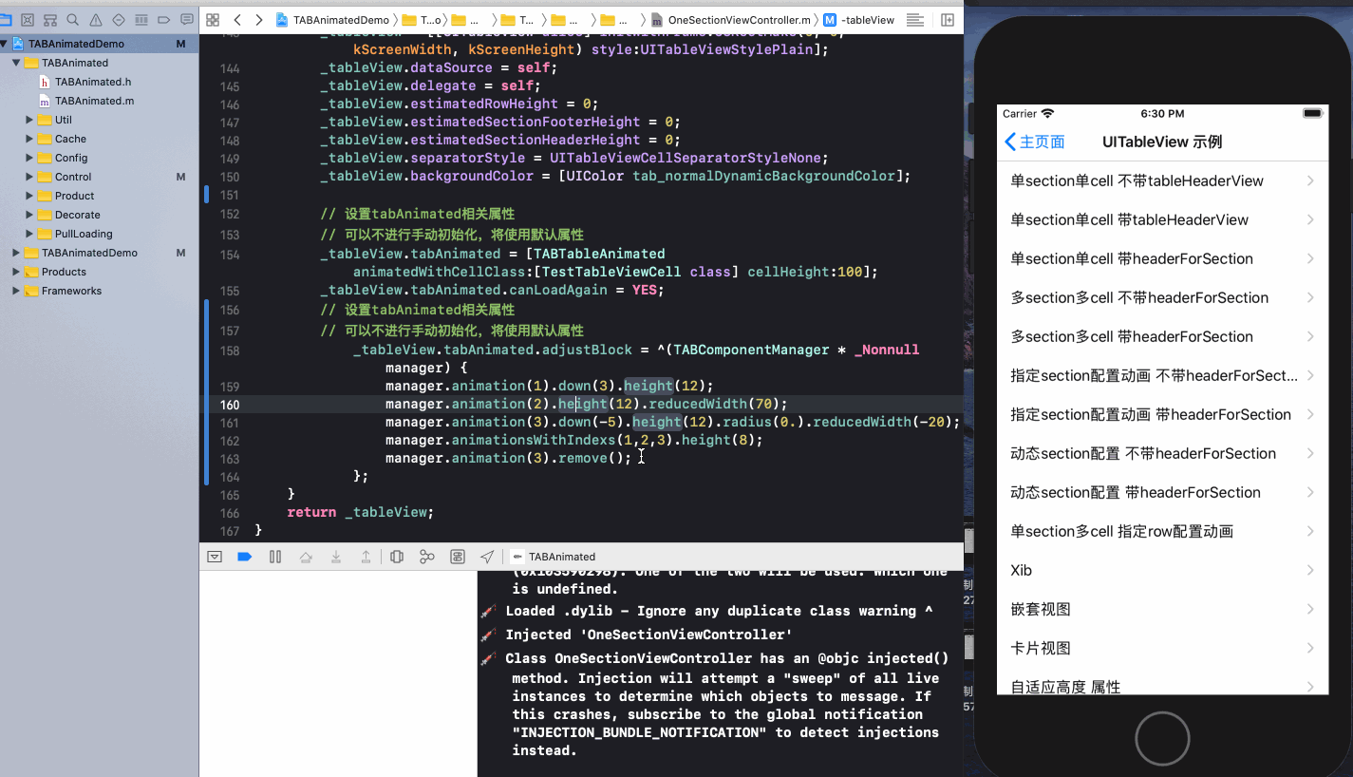Pause program execution
The width and height of the screenshot is (1353, 777).
[x=275, y=557]
